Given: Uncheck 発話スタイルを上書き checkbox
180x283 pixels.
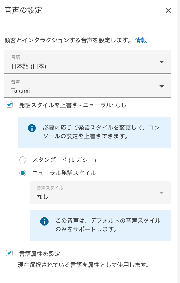Looking at the screenshot, I should [9, 104].
